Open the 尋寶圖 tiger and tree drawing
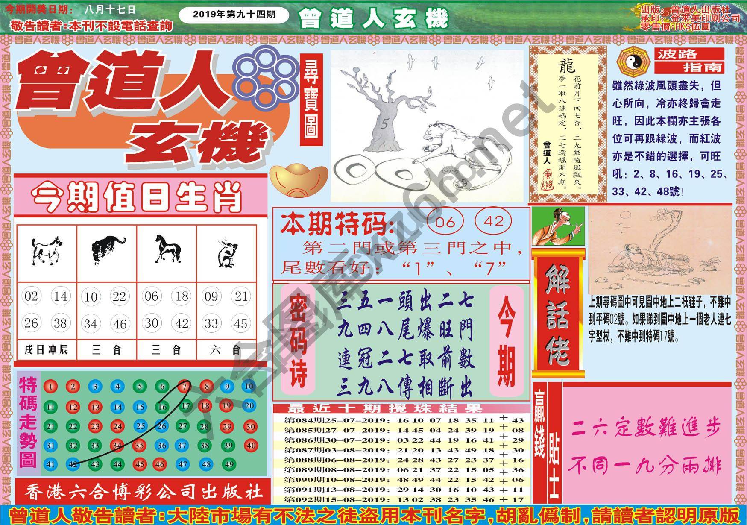 (427, 126)
